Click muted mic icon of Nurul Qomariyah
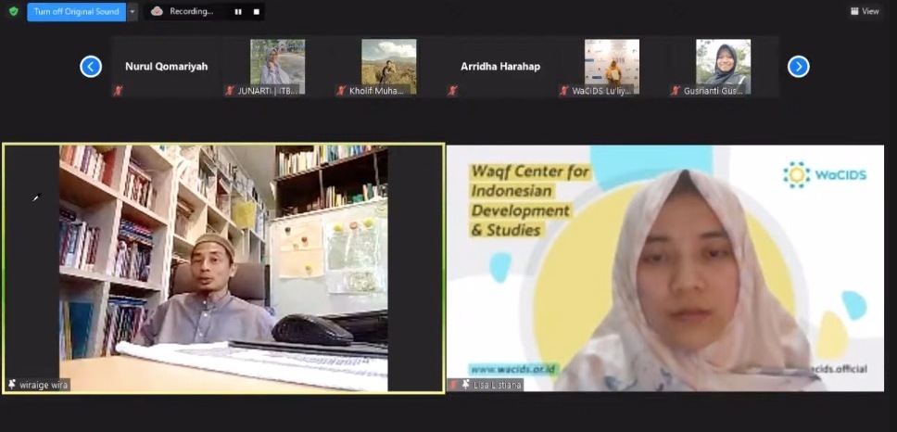 point(119,91)
